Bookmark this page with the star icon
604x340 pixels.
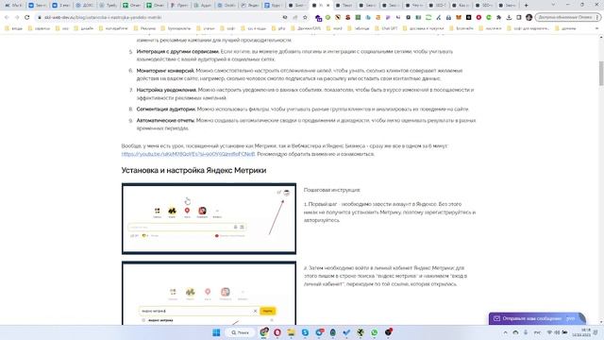pos(305,17)
